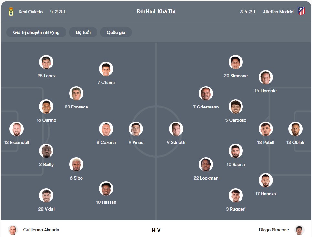This screenshot has height=237, width=312.
Task: Select the Đội Hình Khả Thi heading
Action: [x=156, y=12]
